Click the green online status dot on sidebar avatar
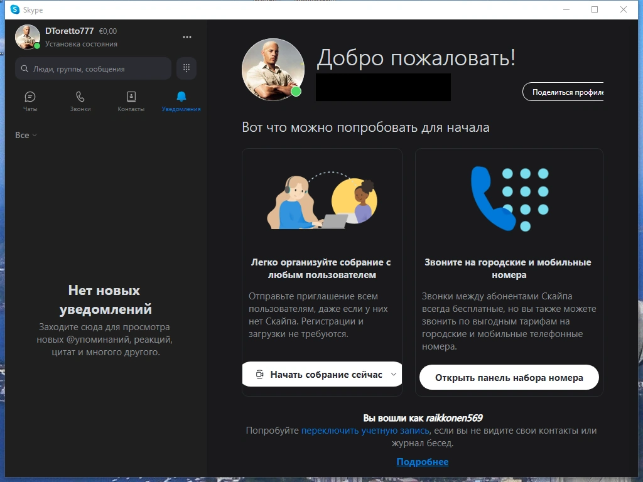Screen dimensions: 643x482 click(37, 46)
